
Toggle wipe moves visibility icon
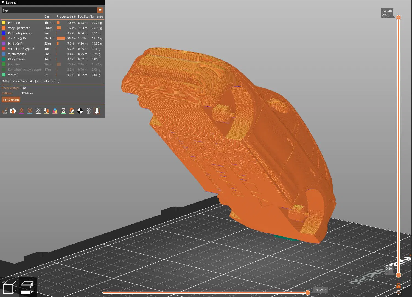coord(13,111)
